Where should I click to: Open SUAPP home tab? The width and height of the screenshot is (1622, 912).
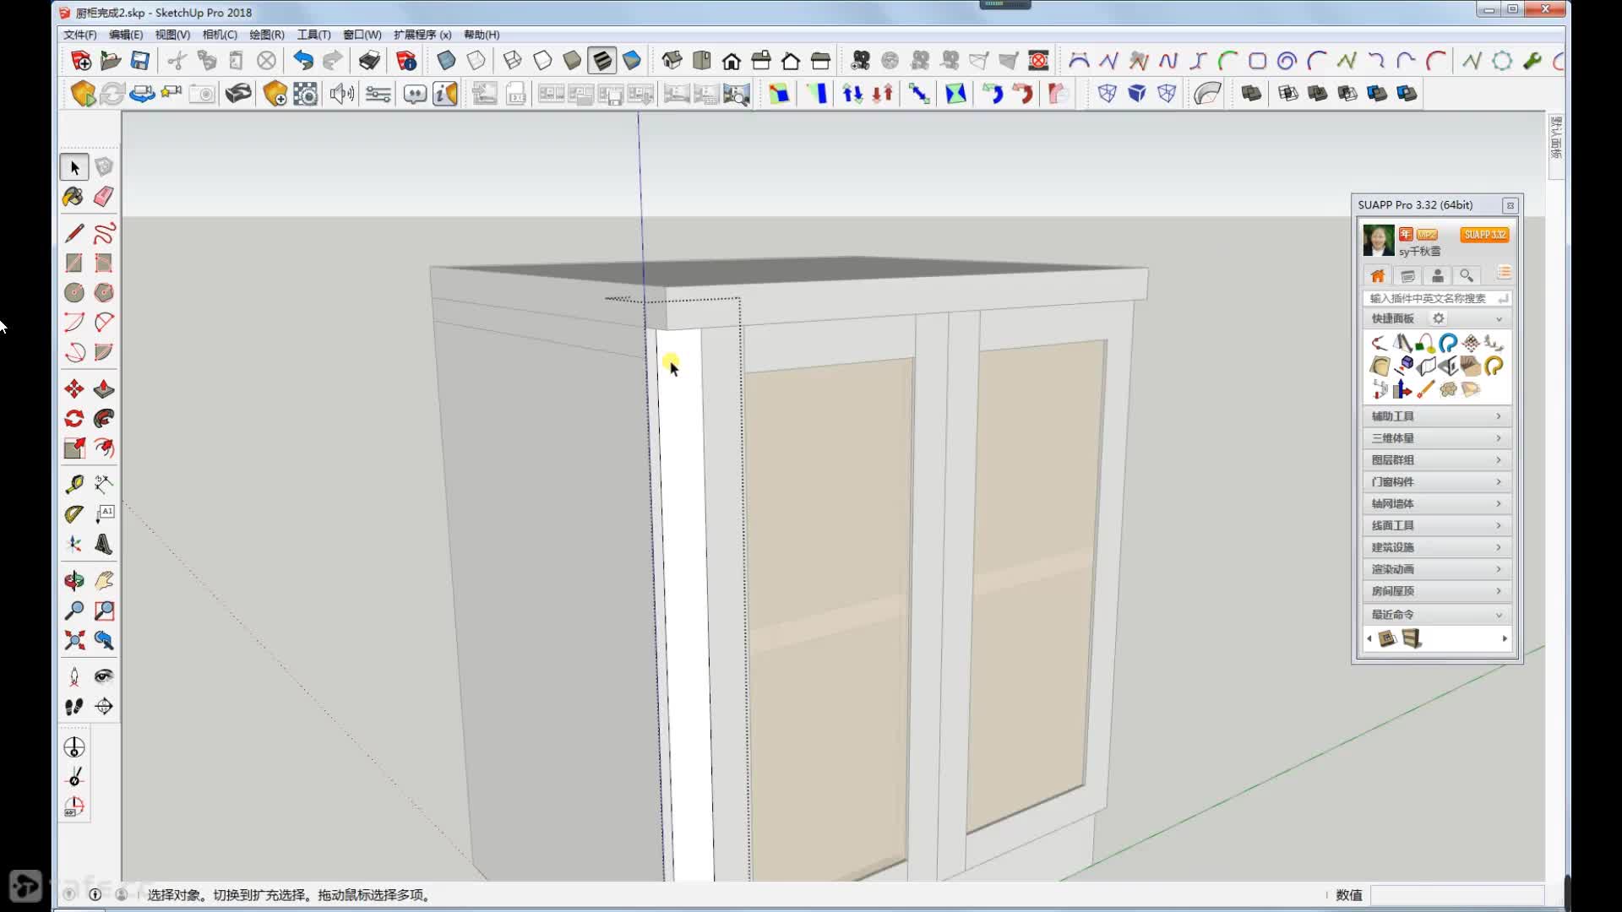pos(1377,276)
